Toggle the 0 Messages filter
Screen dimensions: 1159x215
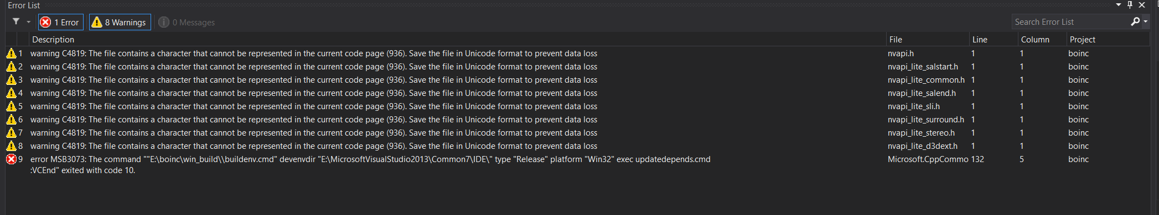pyautogui.click(x=187, y=22)
